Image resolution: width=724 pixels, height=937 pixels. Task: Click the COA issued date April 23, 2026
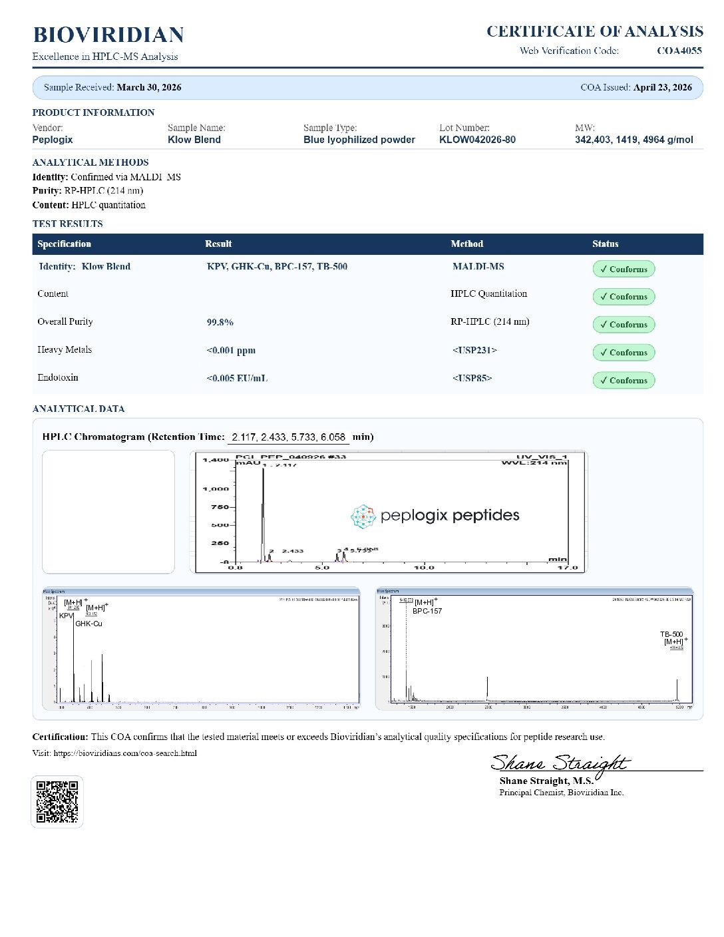tap(663, 87)
